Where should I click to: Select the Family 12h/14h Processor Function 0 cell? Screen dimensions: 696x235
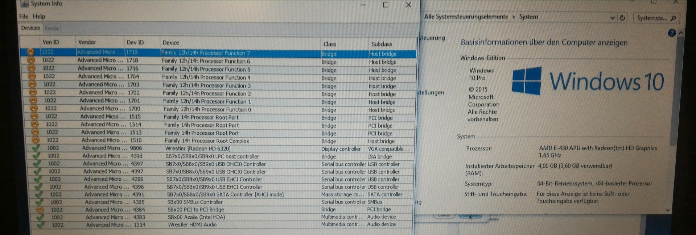point(242,109)
